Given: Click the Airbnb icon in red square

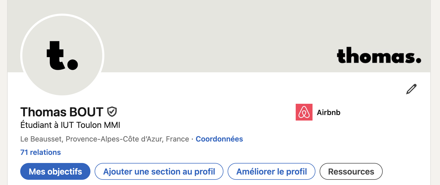Looking at the screenshot, I should [x=304, y=113].
